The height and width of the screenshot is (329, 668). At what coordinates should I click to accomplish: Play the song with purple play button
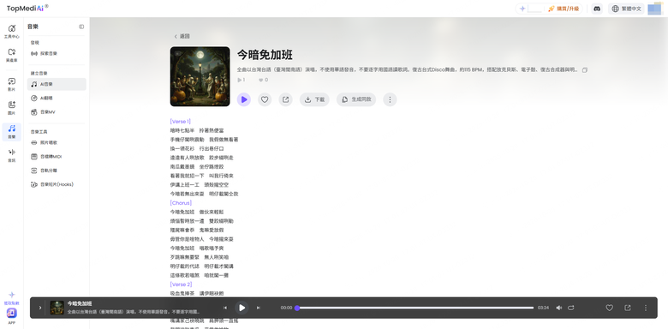click(244, 99)
